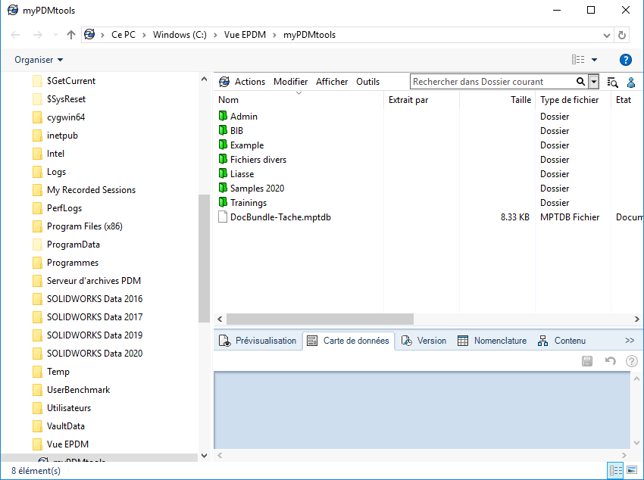
Task: Click in the Rechercher dans Dossier courant field
Action: tap(491, 82)
